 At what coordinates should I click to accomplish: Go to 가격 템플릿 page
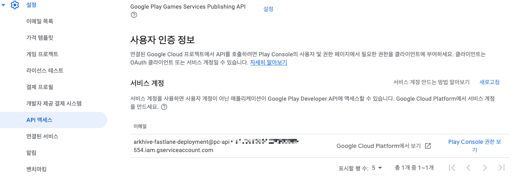[40, 38]
